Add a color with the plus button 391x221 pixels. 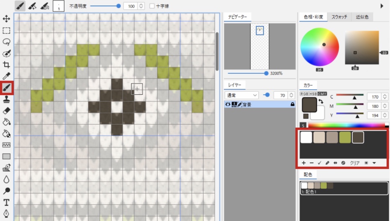click(x=304, y=163)
